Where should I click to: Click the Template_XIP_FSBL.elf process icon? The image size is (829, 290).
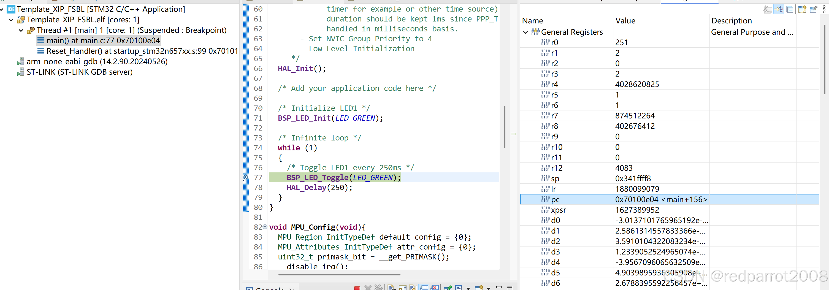21,20
